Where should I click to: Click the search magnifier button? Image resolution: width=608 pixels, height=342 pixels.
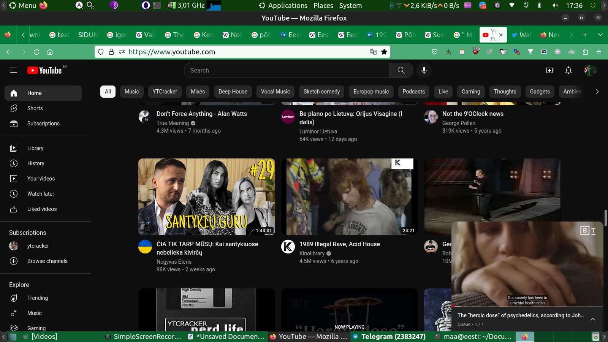tap(401, 70)
